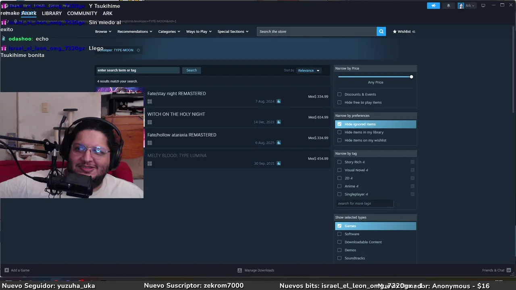
Task: Check Hide items on my wishlist
Action: point(339,140)
